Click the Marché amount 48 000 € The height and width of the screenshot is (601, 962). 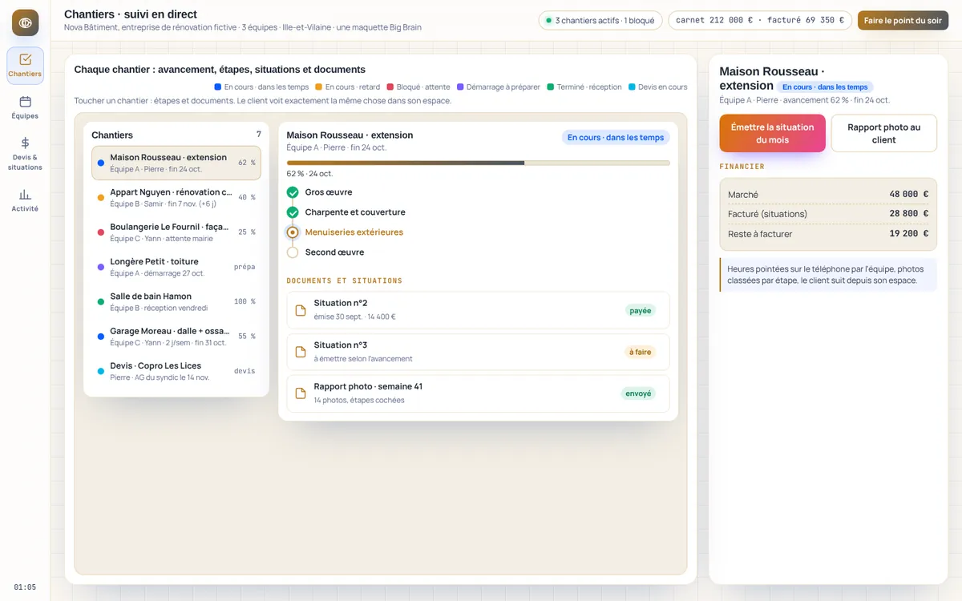[x=909, y=194]
